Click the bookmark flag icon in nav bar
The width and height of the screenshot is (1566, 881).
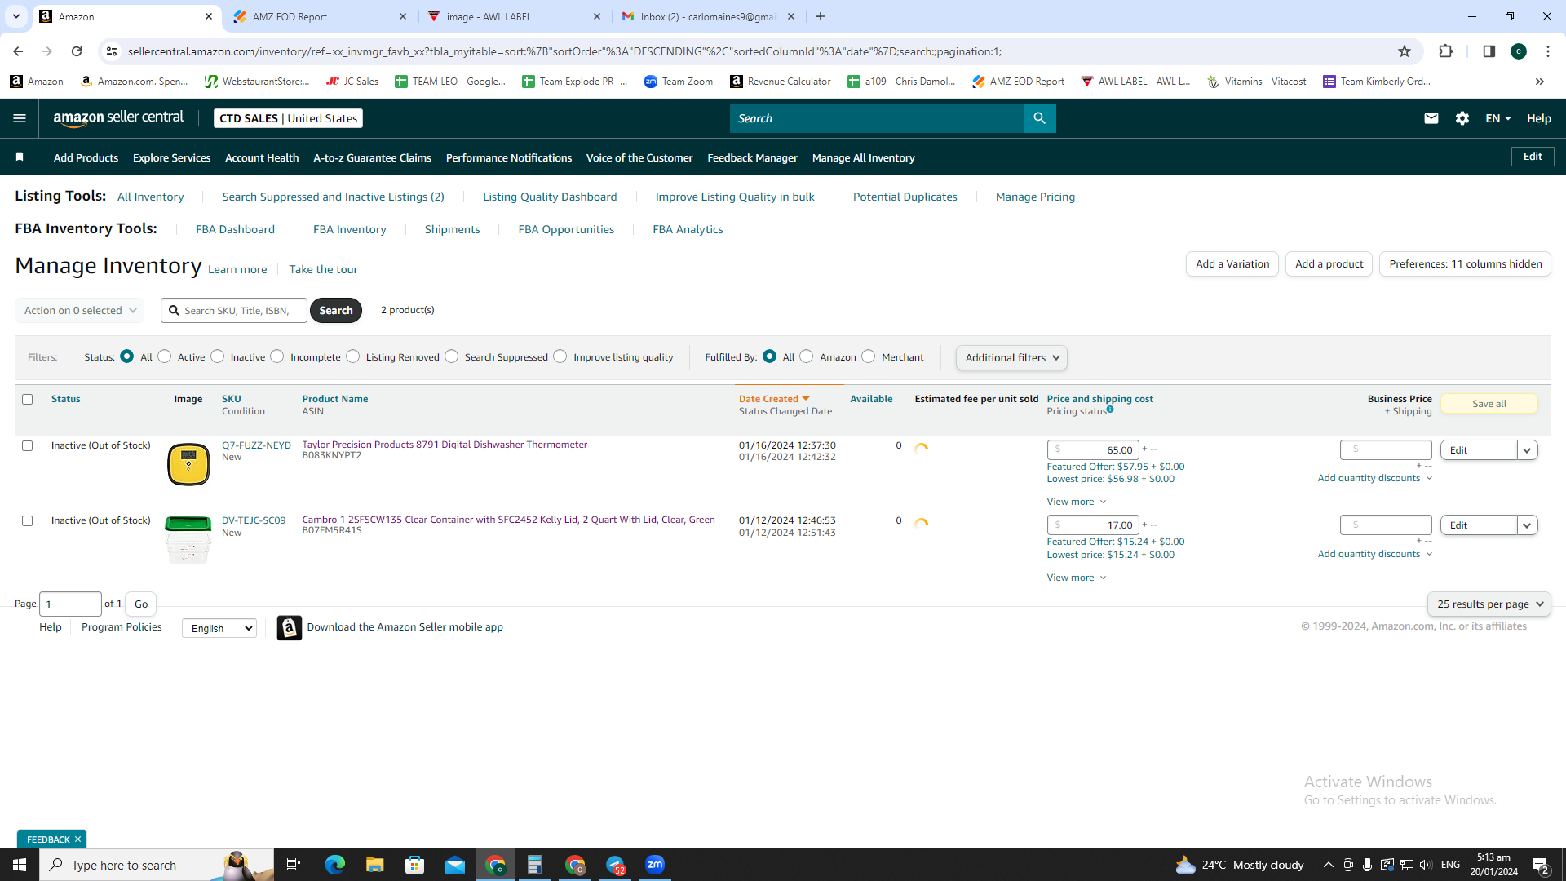tap(20, 157)
